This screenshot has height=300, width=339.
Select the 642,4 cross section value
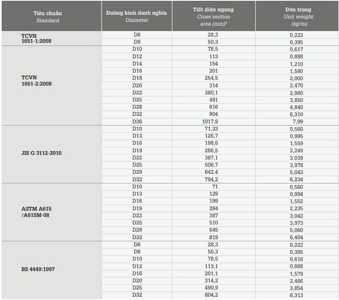click(x=211, y=172)
